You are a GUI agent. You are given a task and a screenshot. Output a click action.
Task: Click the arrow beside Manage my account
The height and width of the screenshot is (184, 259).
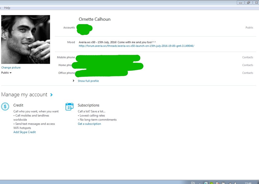click(x=52, y=95)
